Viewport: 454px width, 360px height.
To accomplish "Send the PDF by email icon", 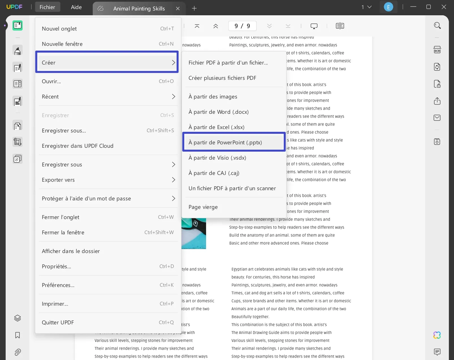I will pyautogui.click(x=437, y=118).
